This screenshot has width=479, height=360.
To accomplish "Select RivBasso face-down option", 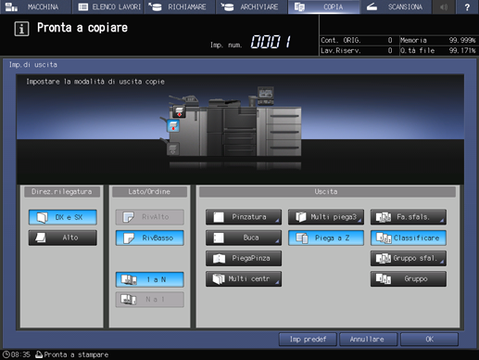I will coord(150,238).
